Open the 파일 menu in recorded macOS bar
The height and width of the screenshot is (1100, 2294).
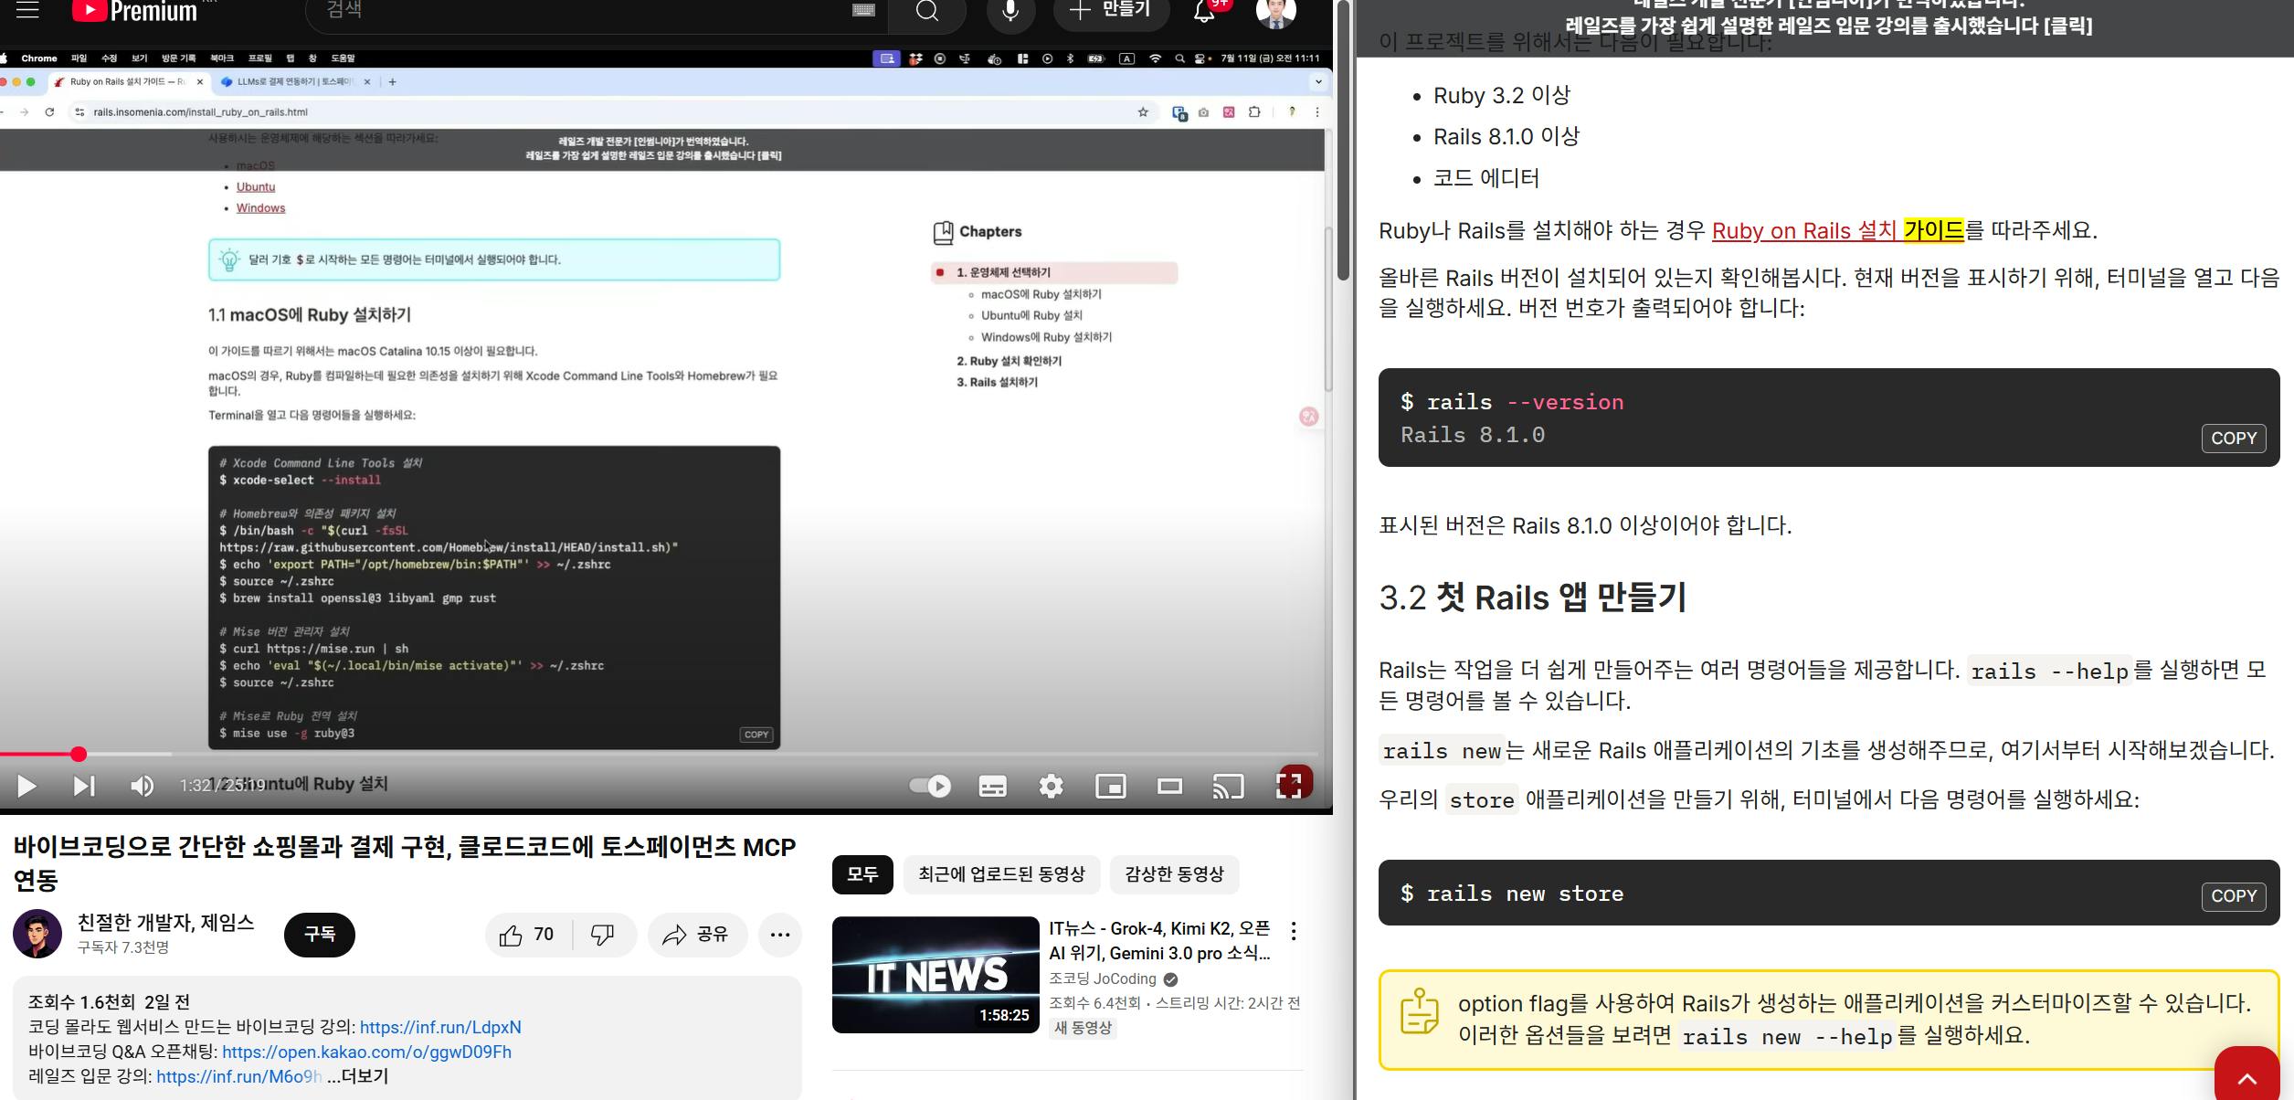(x=79, y=58)
